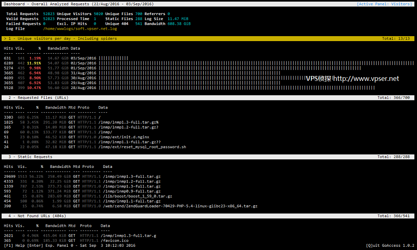
Task: Click the Total: 366/700 counter
Action: click(394, 98)
